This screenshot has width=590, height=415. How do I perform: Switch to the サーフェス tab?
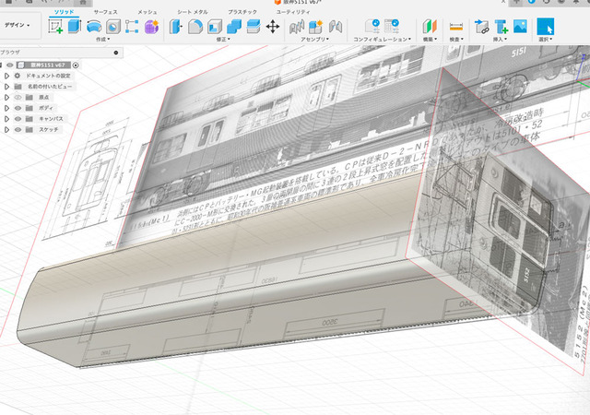[105, 12]
